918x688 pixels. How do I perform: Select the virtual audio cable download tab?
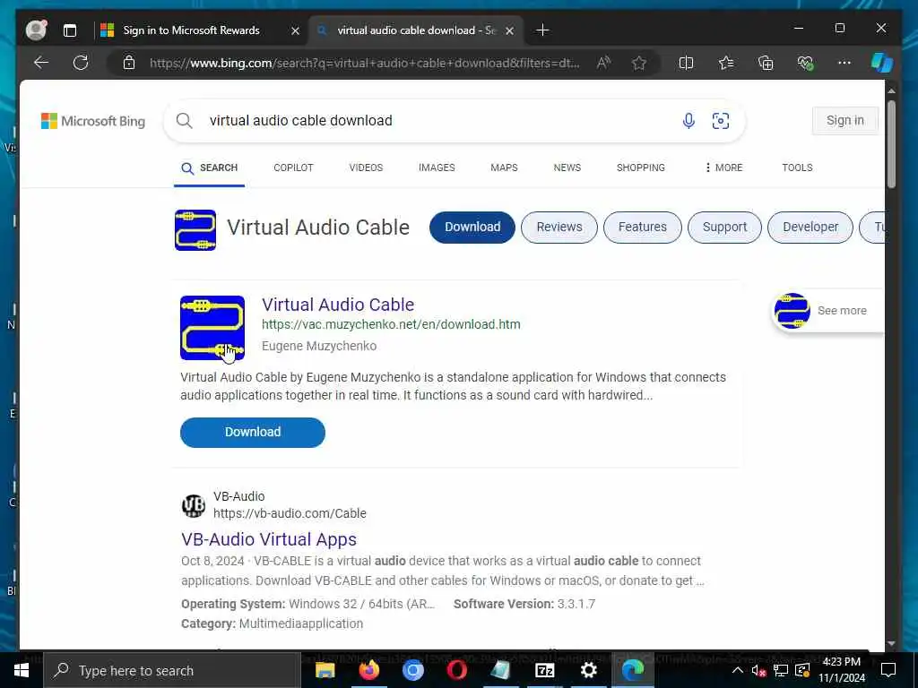click(416, 30)
